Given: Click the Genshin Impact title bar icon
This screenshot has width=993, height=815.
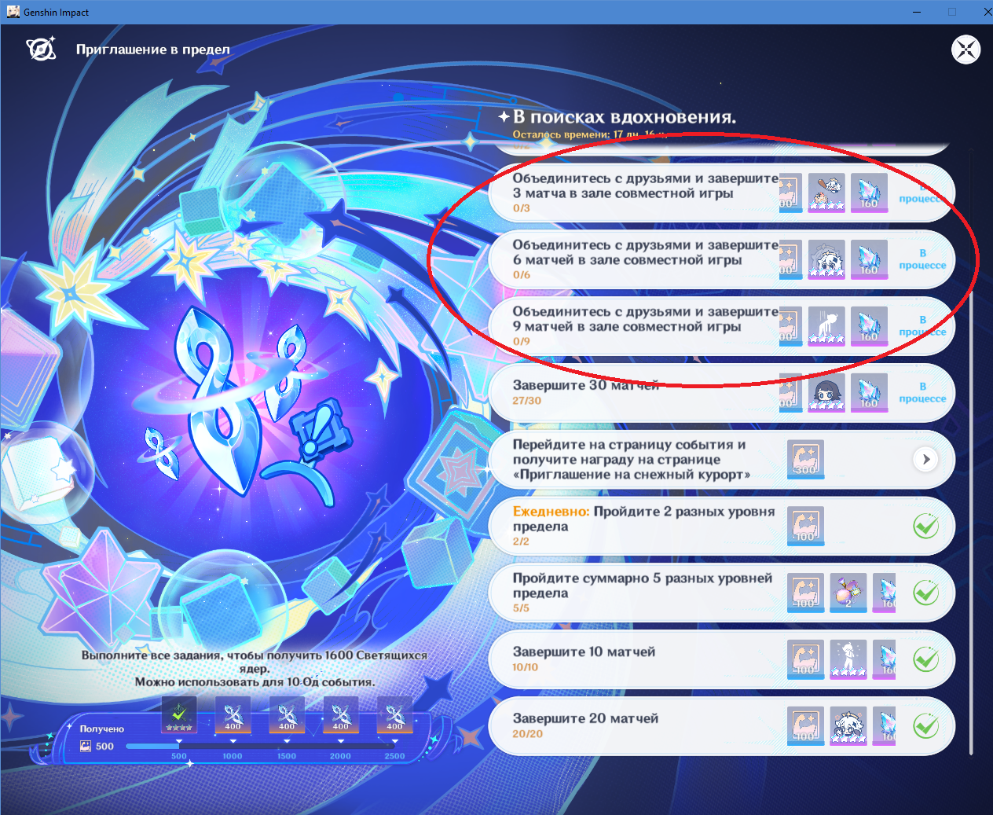Looking at the screenshot, I should click(x=13, y=12).
